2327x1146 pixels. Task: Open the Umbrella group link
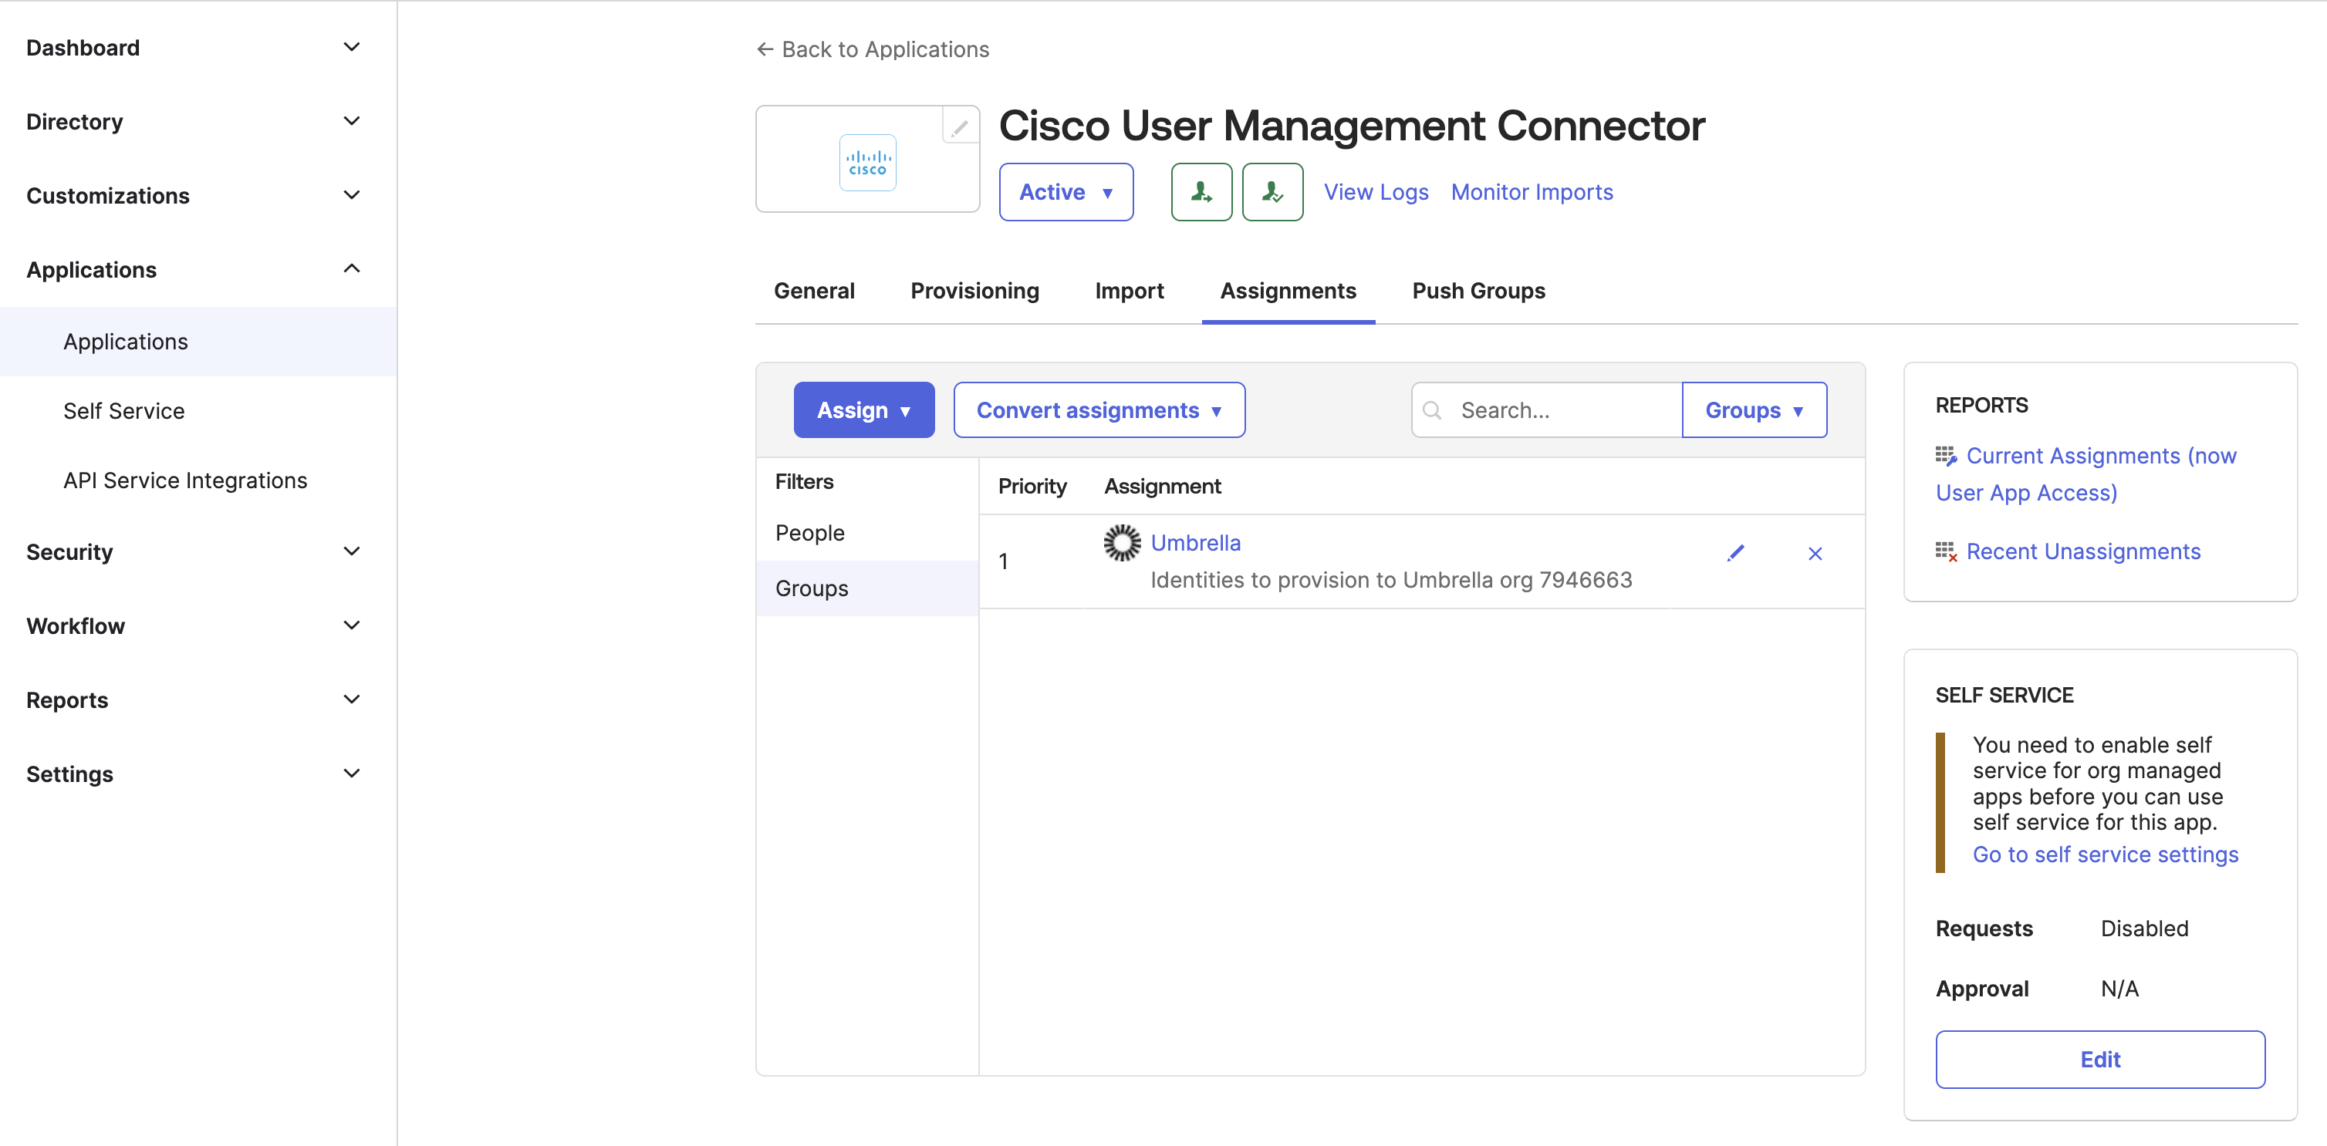pyautogui.click(x=1195, y=543)
